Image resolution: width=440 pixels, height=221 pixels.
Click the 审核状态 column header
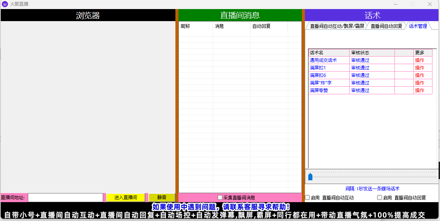[x=360, y=53]
